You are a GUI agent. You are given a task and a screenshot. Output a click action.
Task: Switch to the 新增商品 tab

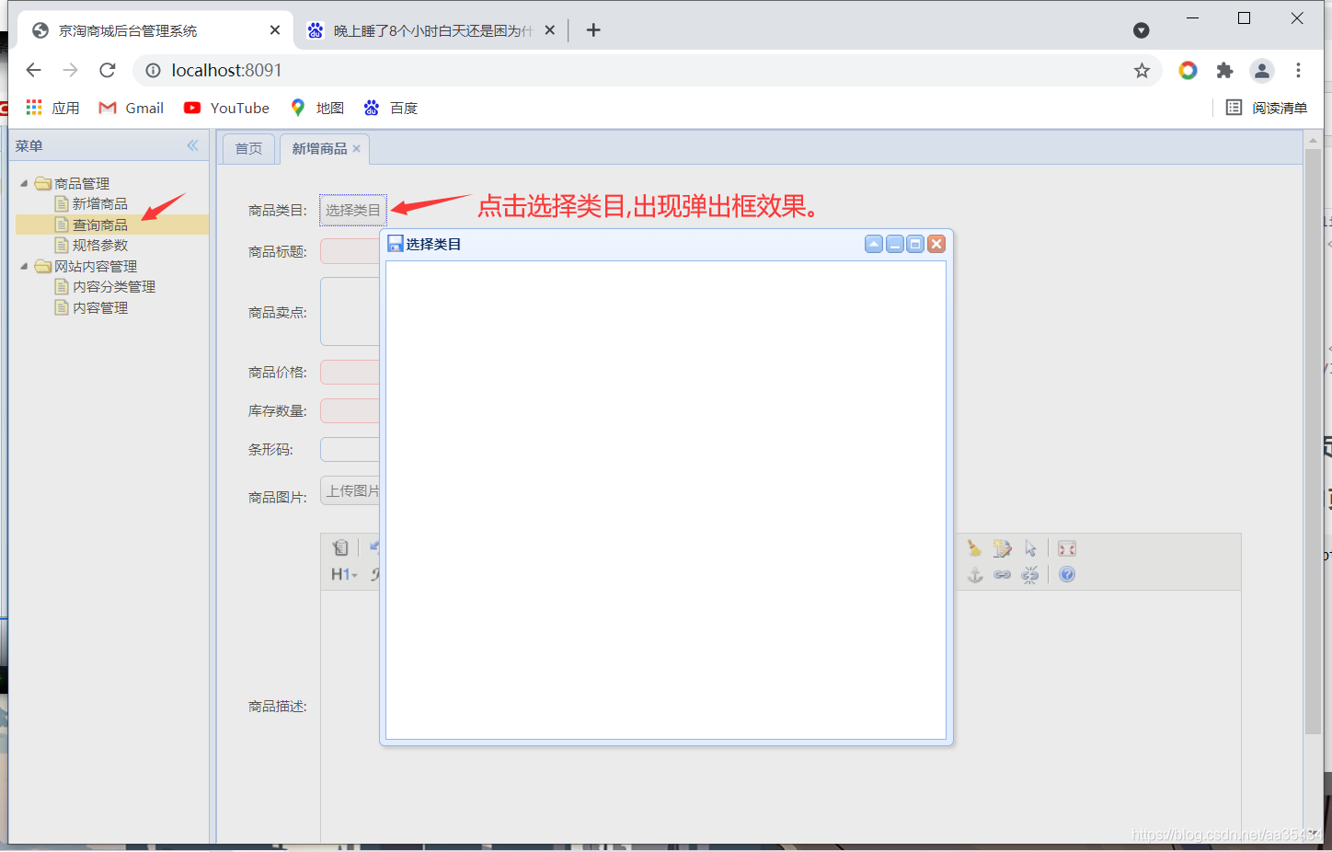point(319,148)
